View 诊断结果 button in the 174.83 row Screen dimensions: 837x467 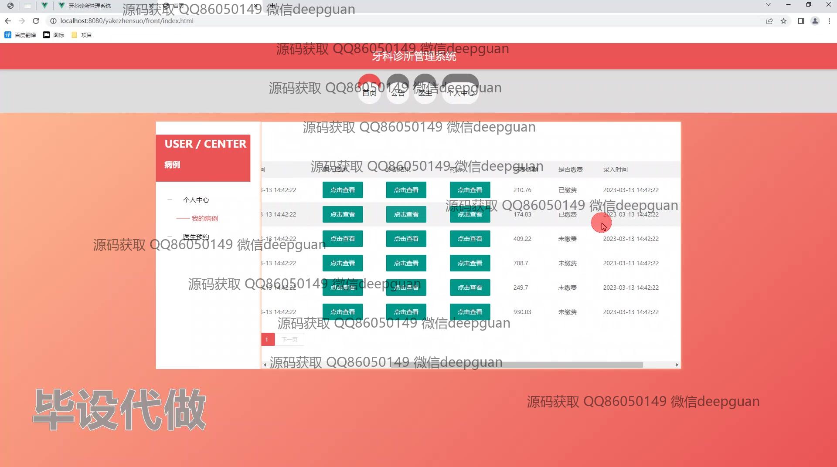pos(406,214)
